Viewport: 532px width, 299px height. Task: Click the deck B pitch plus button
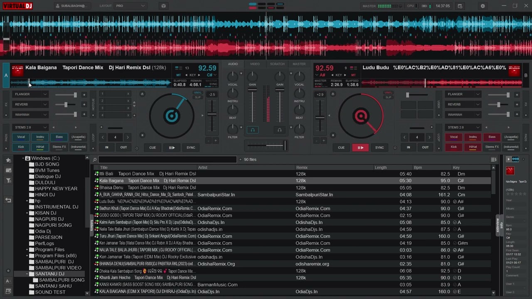pyautogui.click(x=323, y=141)
